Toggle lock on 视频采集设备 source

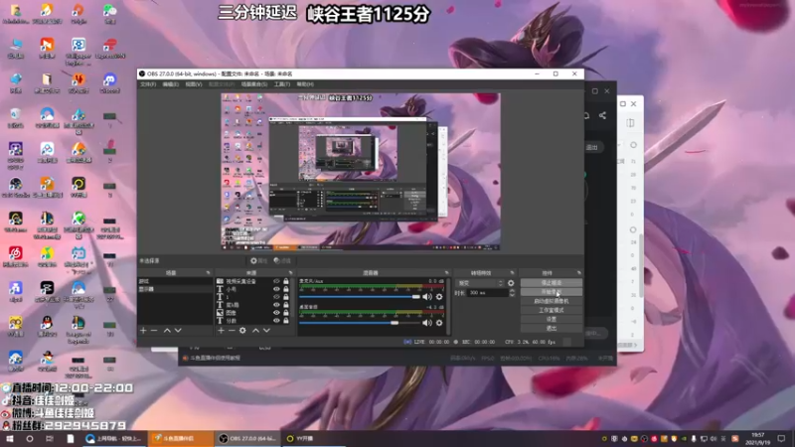[x=286, y=281]
